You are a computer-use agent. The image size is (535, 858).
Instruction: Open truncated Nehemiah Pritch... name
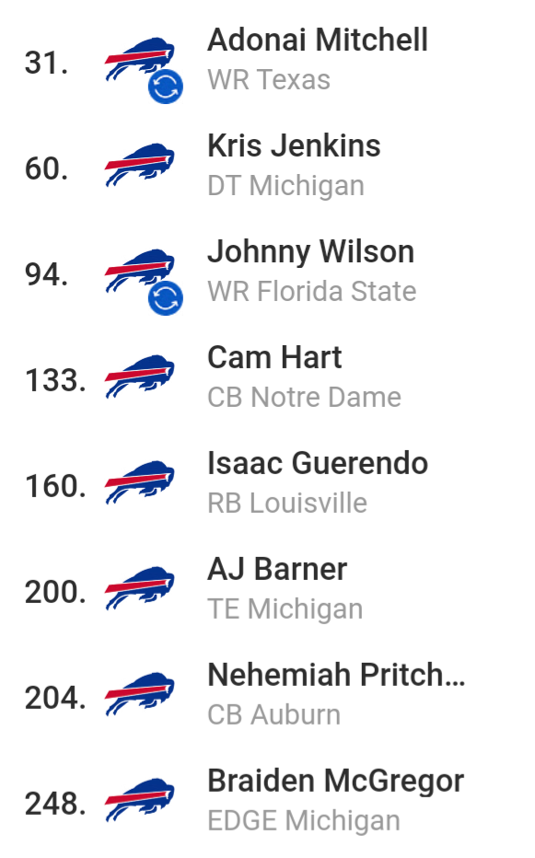click(x=336, y=675)
